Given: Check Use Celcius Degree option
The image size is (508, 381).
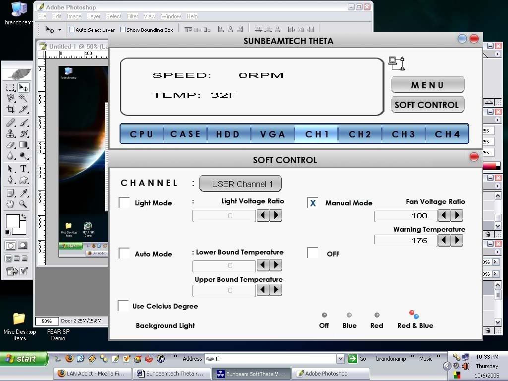Looking at the screenshot, I should [x=123, y=306].
